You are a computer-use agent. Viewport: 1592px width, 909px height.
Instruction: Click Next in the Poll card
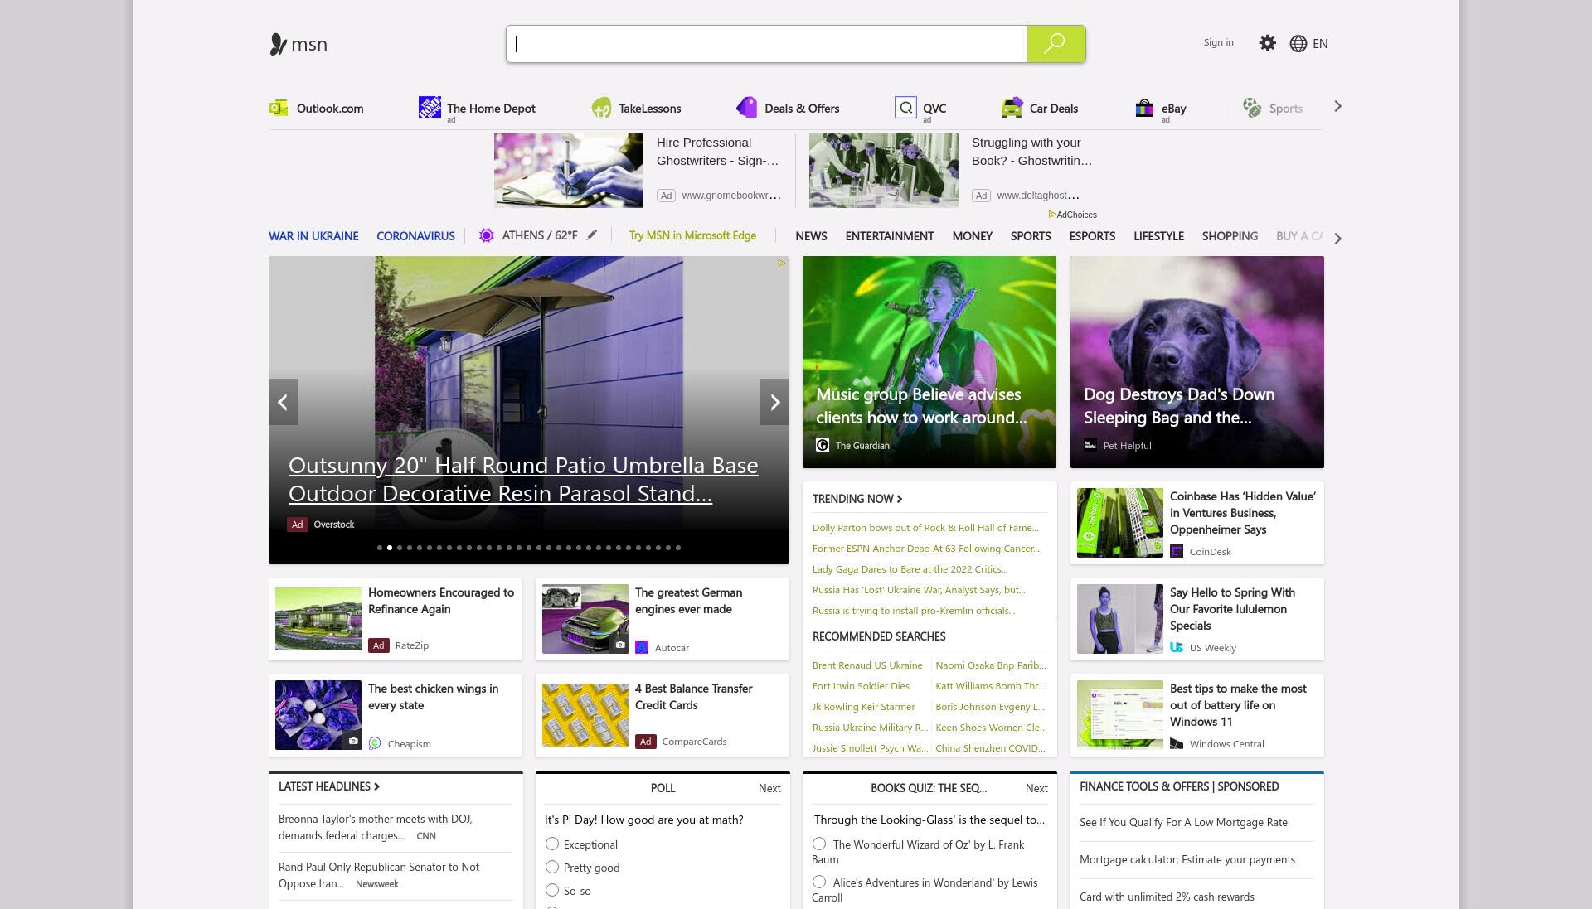[769, 788]
